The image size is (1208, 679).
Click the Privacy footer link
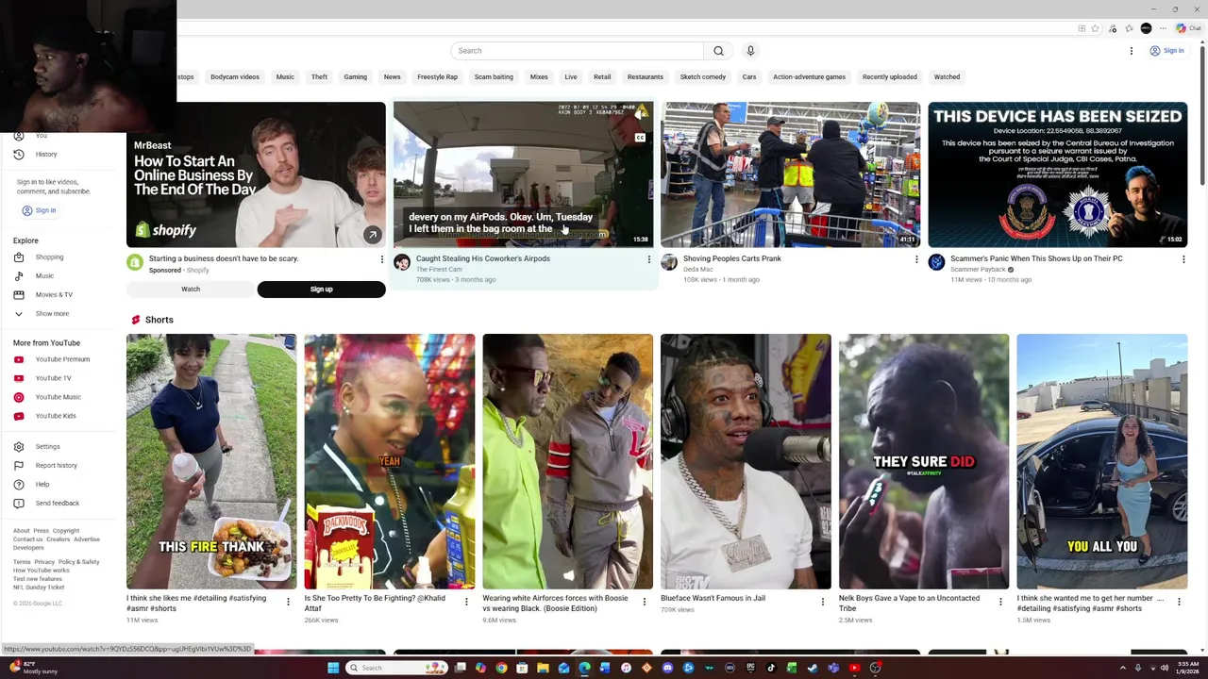tap(44, 562)
